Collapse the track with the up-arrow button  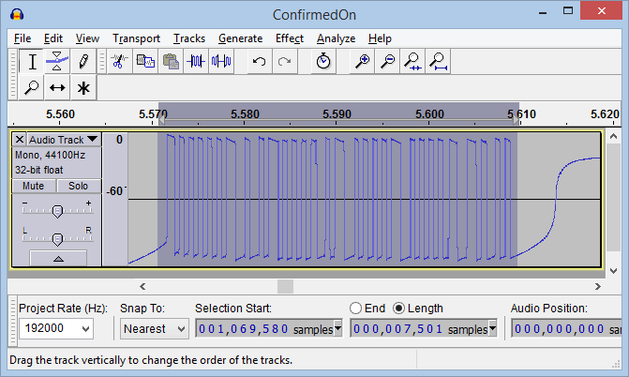click(x=58, y=258)
